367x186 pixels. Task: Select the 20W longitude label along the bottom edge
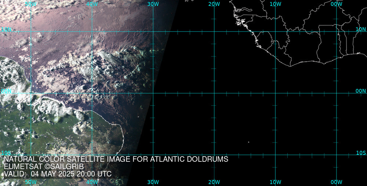click(214, 182)
